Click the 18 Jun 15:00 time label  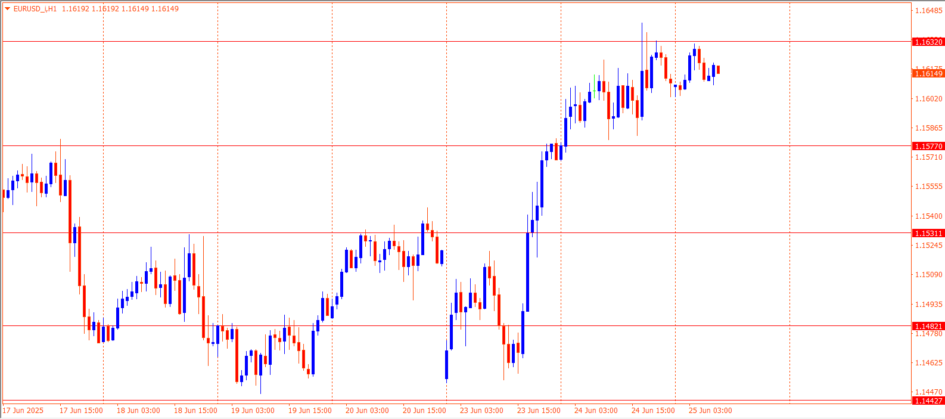pos(195,411)
